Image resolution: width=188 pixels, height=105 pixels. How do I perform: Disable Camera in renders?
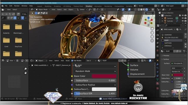pyautogui.click(x=186, y=18)
